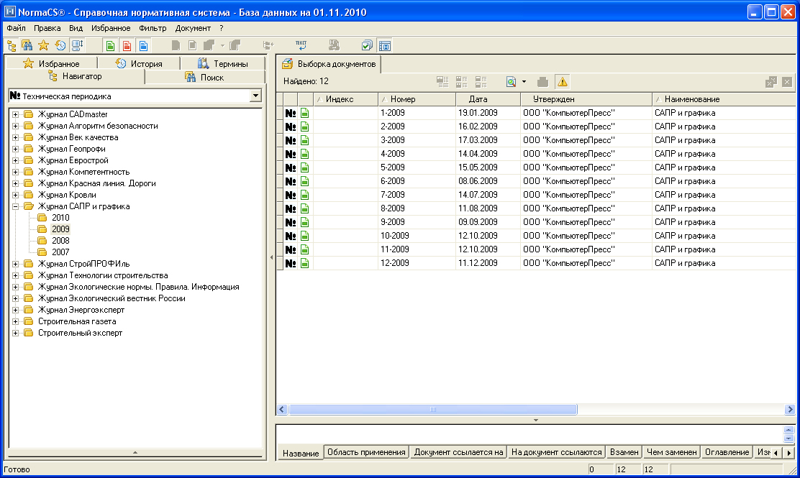Switch to the История panel tab
The width and height of the screenshot is (800, 478).
(x=139, y=63)
